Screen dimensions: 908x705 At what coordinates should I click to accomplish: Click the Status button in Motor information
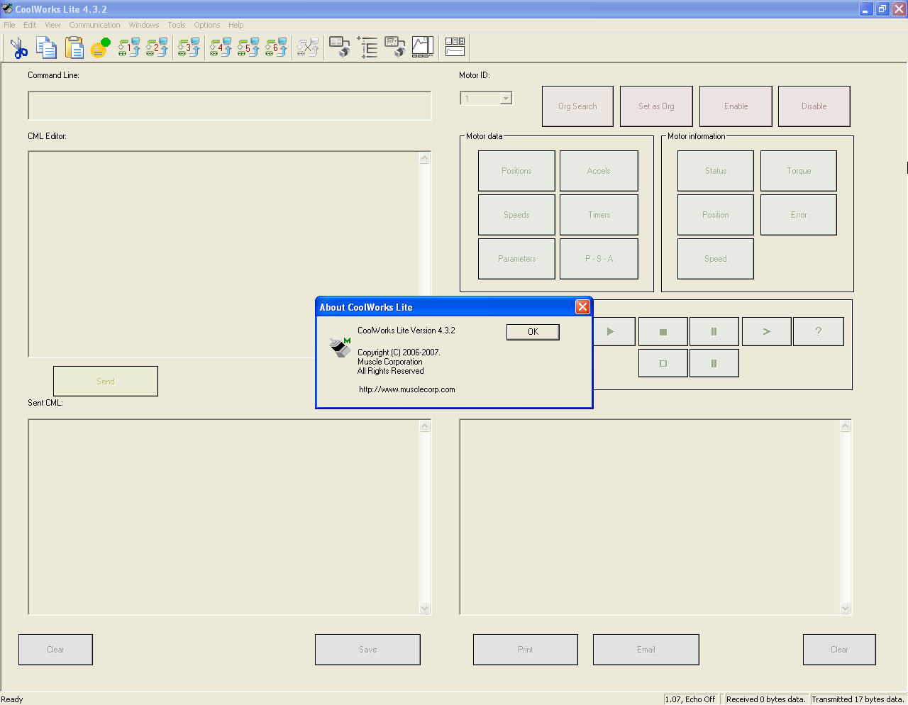point(716,171)
